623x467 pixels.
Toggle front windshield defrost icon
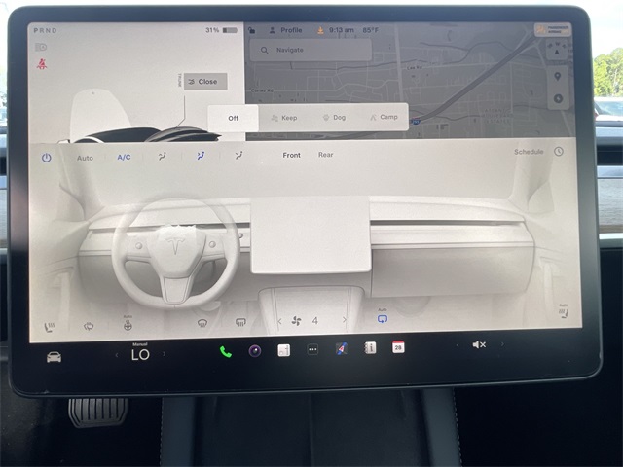(x=202, y=323)
